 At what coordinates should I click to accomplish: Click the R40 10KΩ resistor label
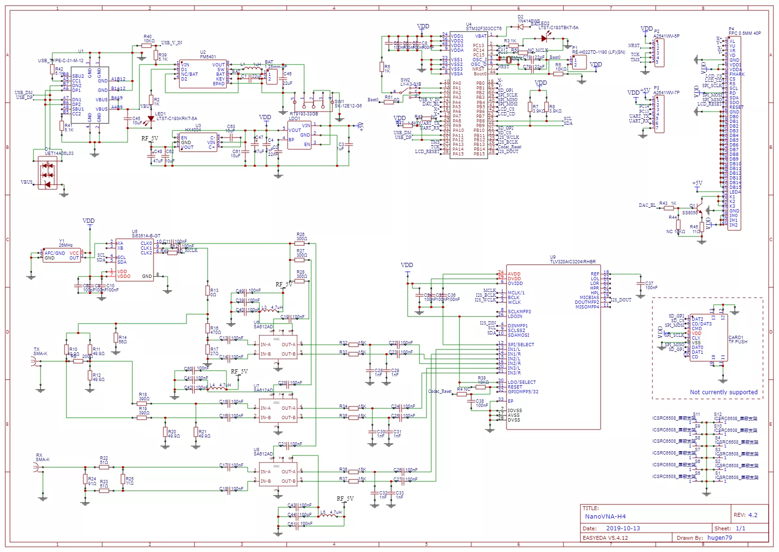pos(148,39)
